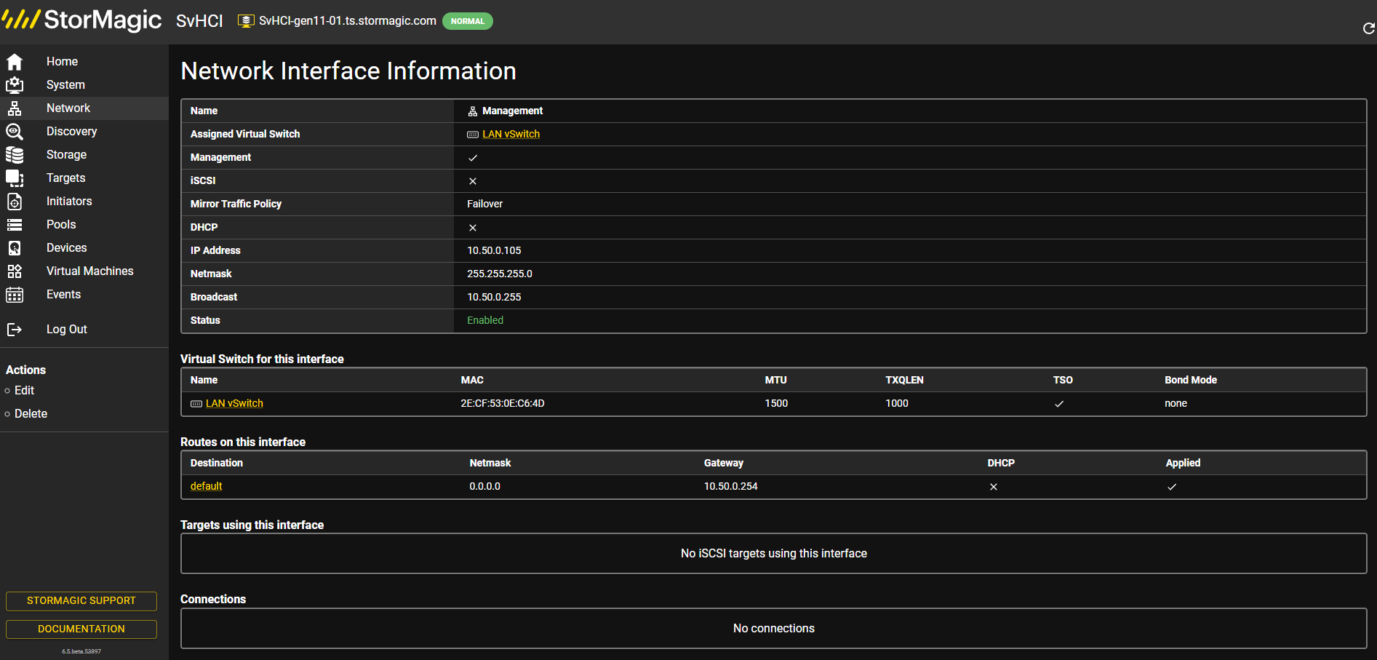Viewport: 1377px width, 660px height.
Task: Click the Targets icon in sidebar
Action: [x=15, y=178]
